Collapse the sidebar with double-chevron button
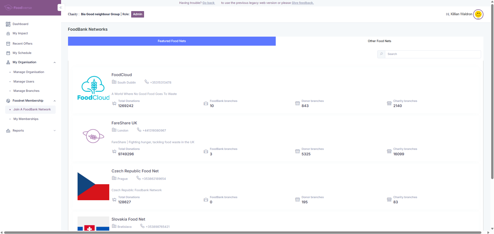The height and width of the screenshot is (234, 494). [61, 7]
